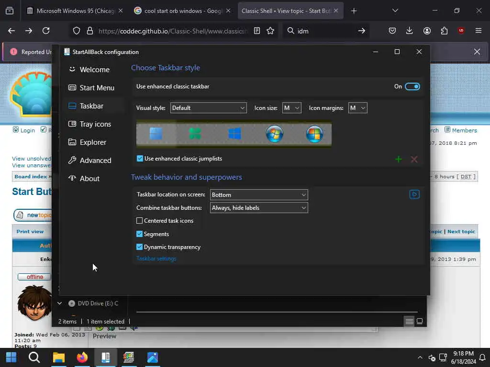Screen dimensions: 490x367
Task: Go to Next topic link
Action: point(461,232)
